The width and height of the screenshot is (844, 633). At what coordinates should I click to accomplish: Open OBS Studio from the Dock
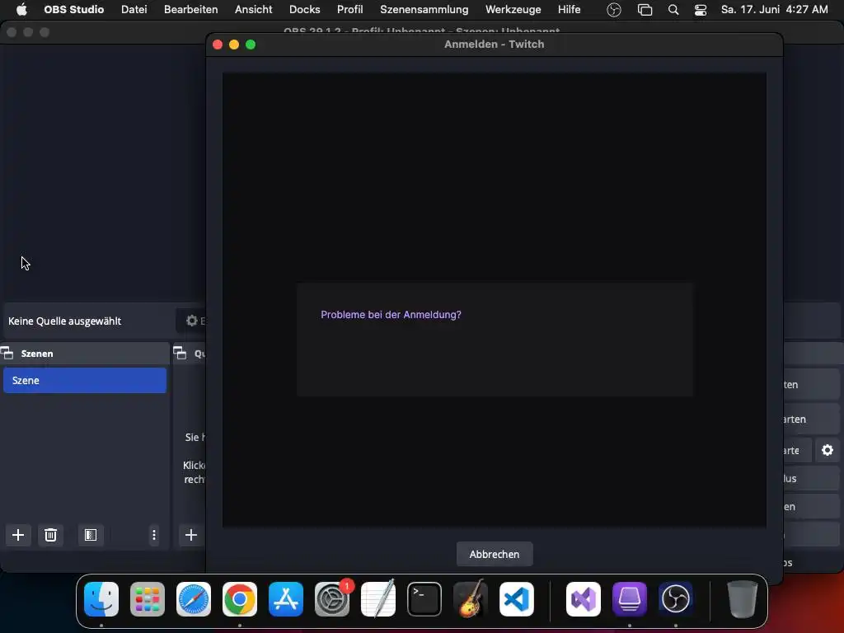point(676,599)
